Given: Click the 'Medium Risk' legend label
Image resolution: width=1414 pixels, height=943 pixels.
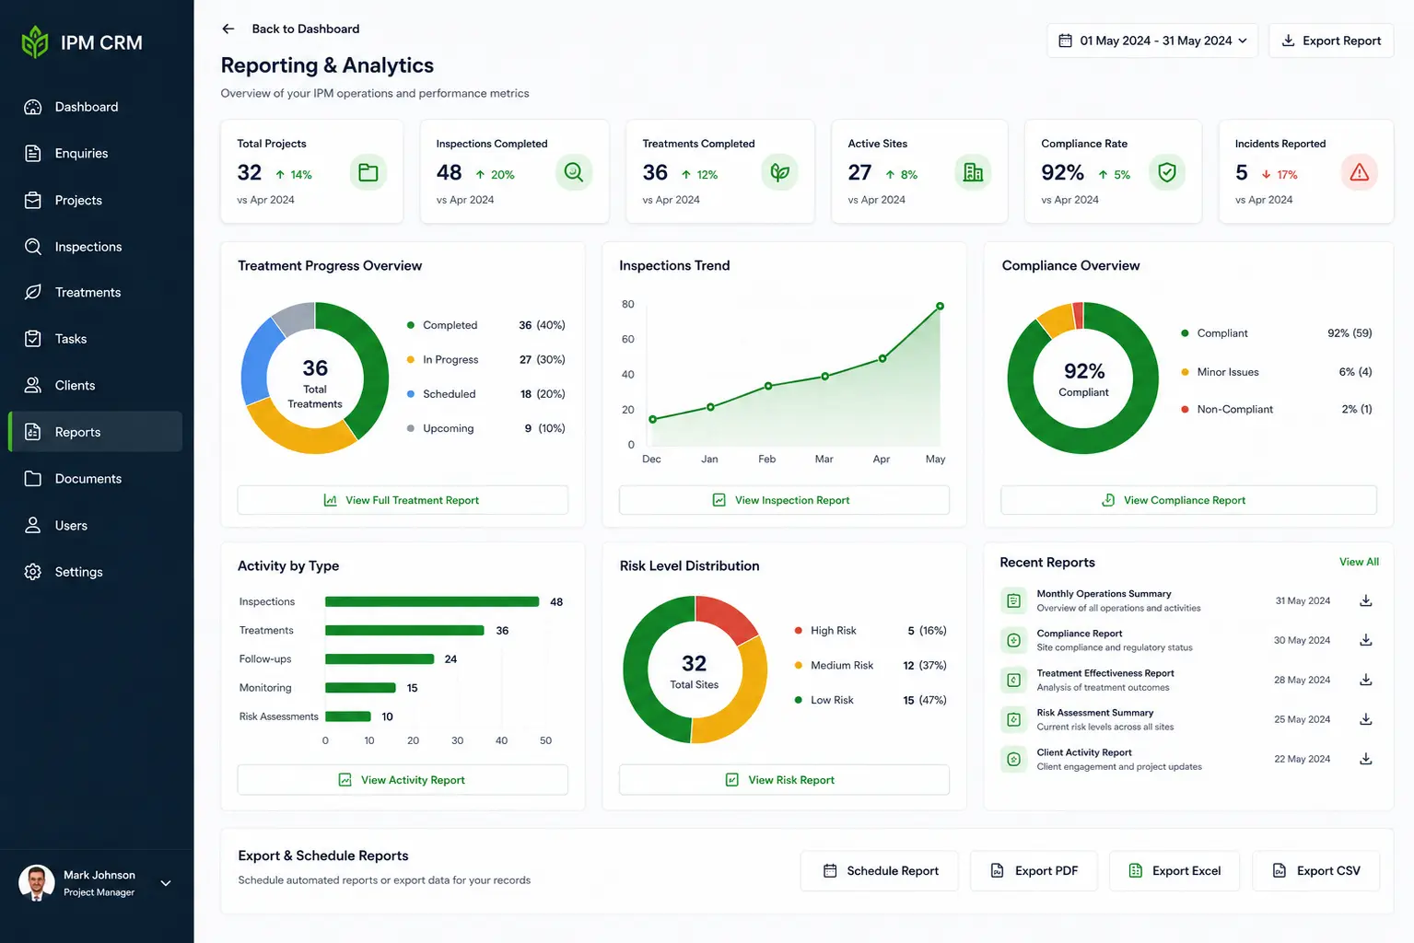Looking at the screenshot, I should tap(842, 665).
